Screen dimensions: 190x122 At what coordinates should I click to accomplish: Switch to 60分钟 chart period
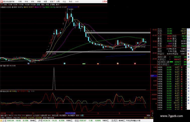(33, 5)
